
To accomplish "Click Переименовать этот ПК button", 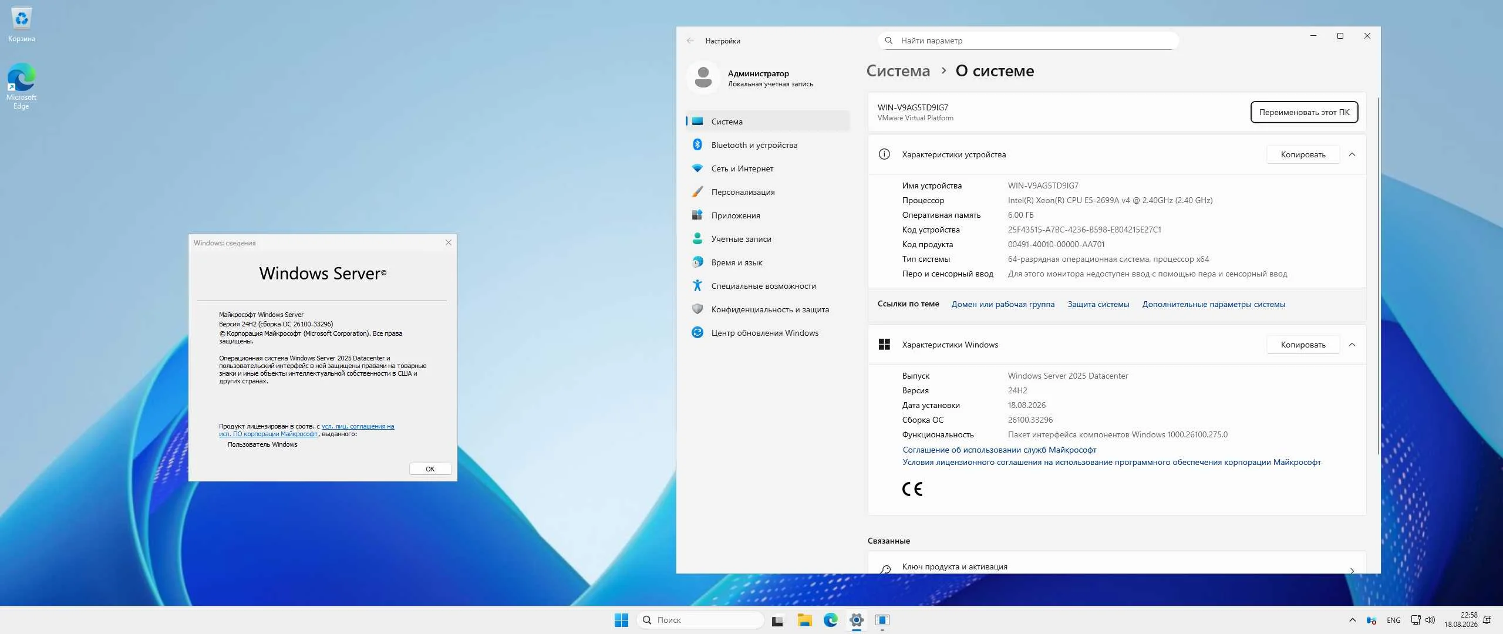I will (1304, 112).
